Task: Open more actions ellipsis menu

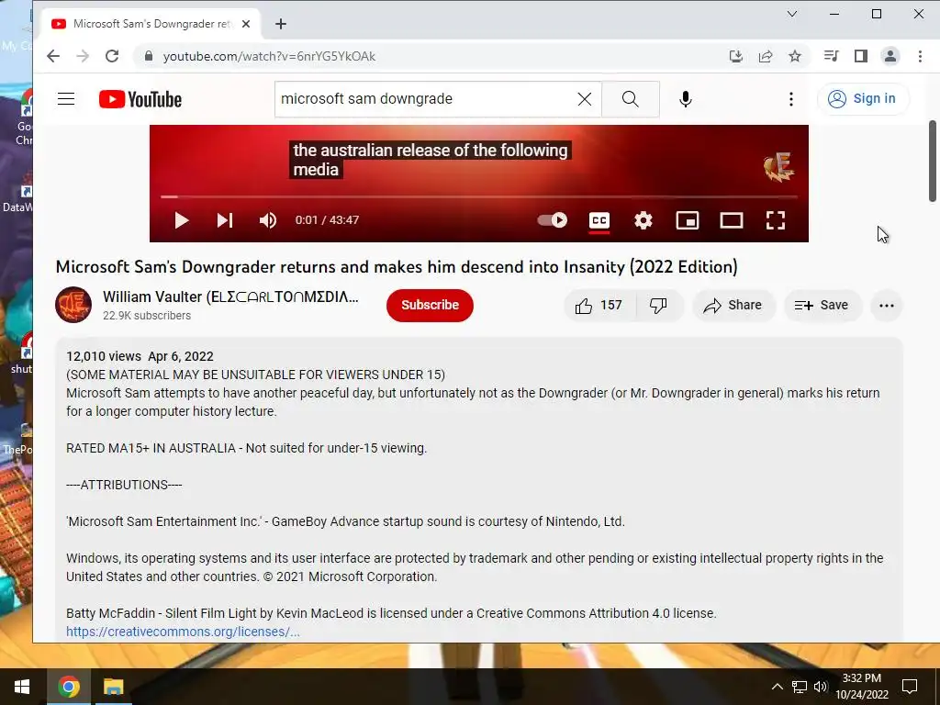Action: pyautogui.click(x=886, y=305)
